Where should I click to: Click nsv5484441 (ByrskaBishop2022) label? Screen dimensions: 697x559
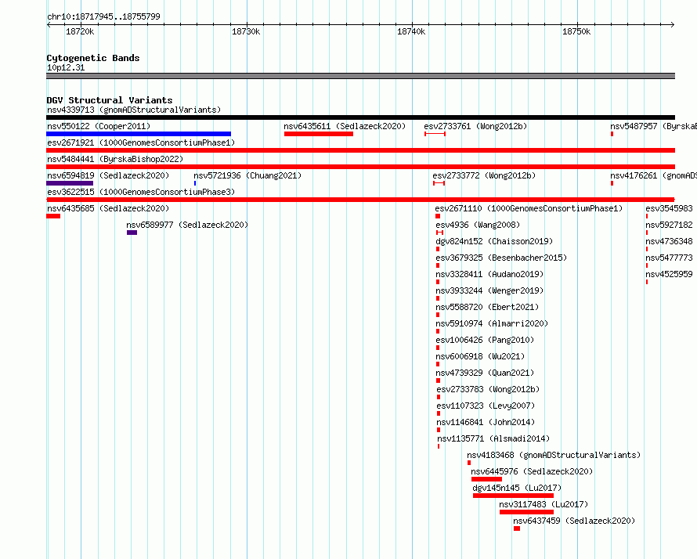(115, 159)
